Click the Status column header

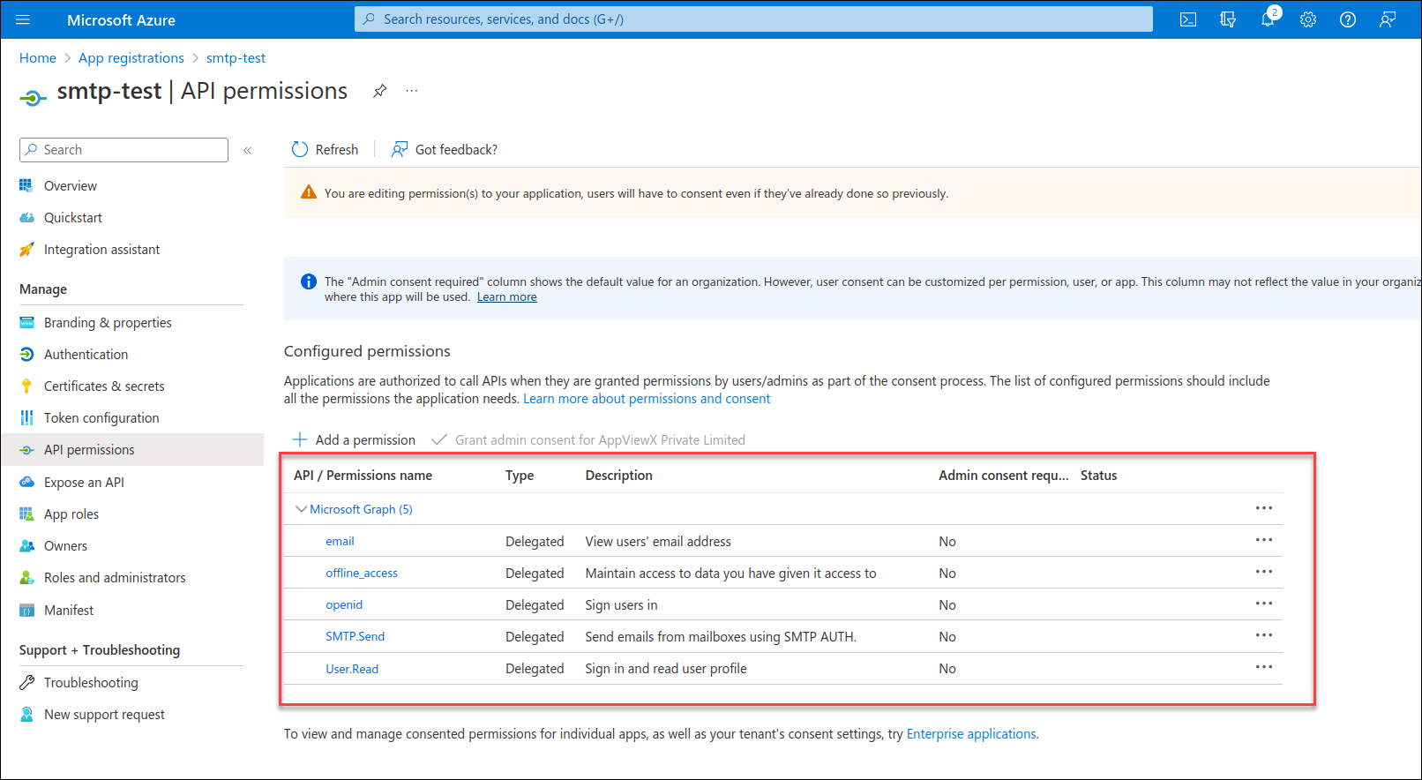pyautogui.click(x=1098, y=475)
